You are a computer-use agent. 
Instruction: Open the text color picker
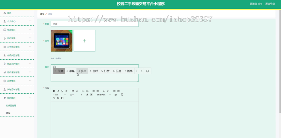click(x=87, y=95)
